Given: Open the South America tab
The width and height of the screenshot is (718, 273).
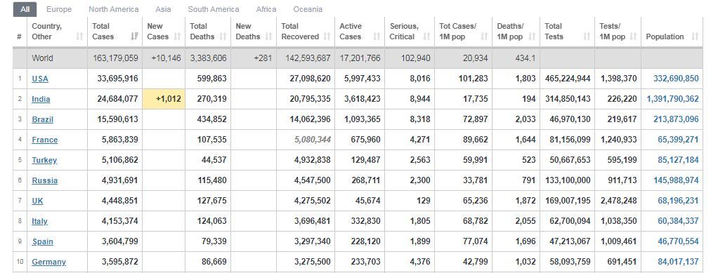Looking at the screenshot, I should coord(214,9).
